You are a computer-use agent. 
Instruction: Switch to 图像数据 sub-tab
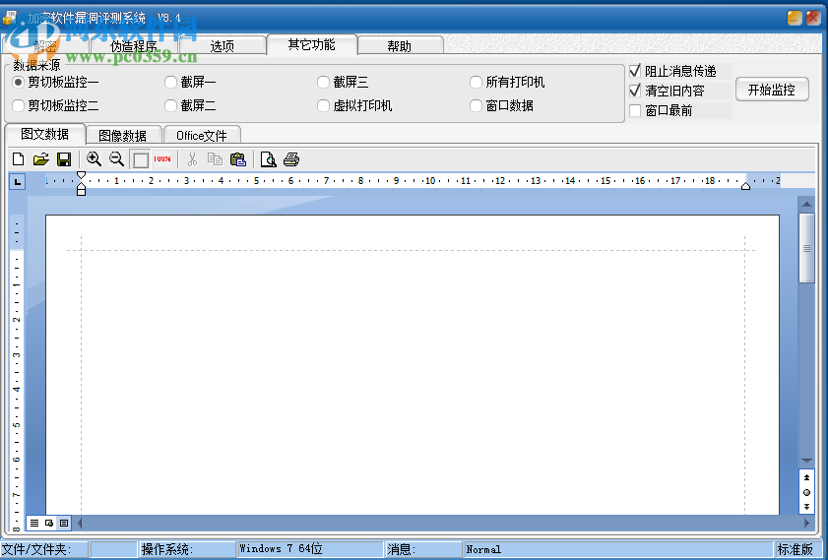pos(123,136)
